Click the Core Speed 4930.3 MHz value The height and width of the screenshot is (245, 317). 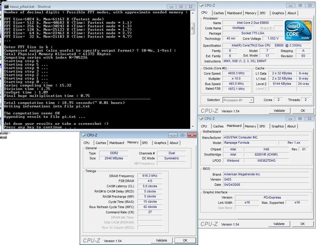tap(236, 73)
